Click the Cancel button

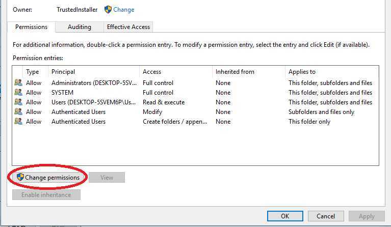[326, 216]
